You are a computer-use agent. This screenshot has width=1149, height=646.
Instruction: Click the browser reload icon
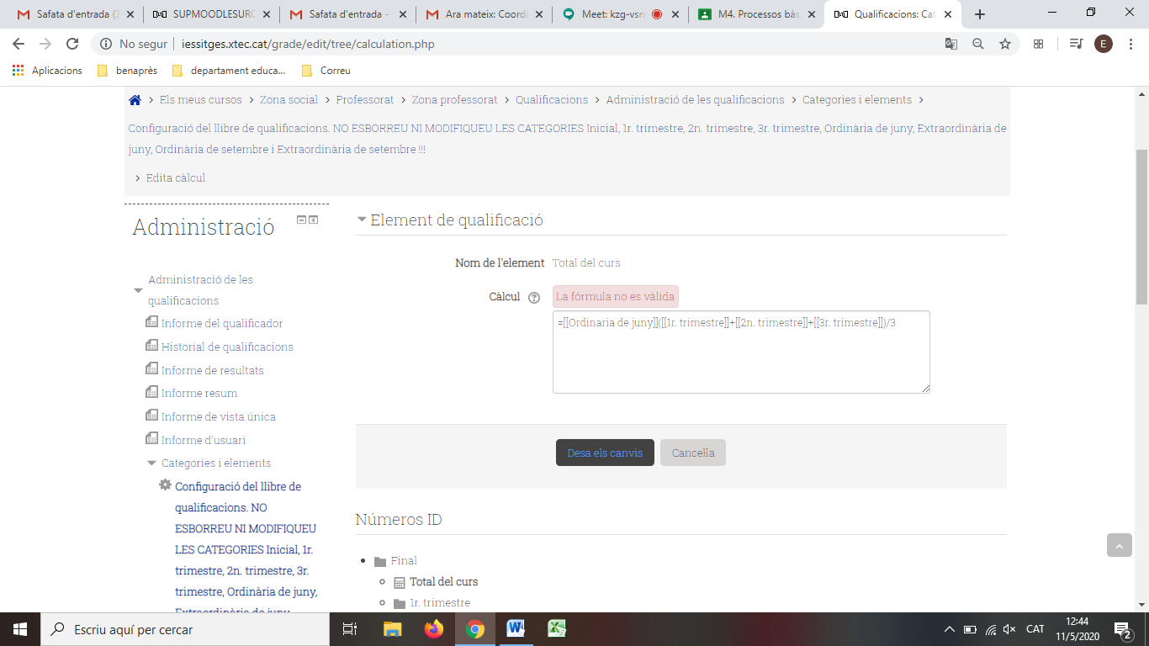coord(72,44)
